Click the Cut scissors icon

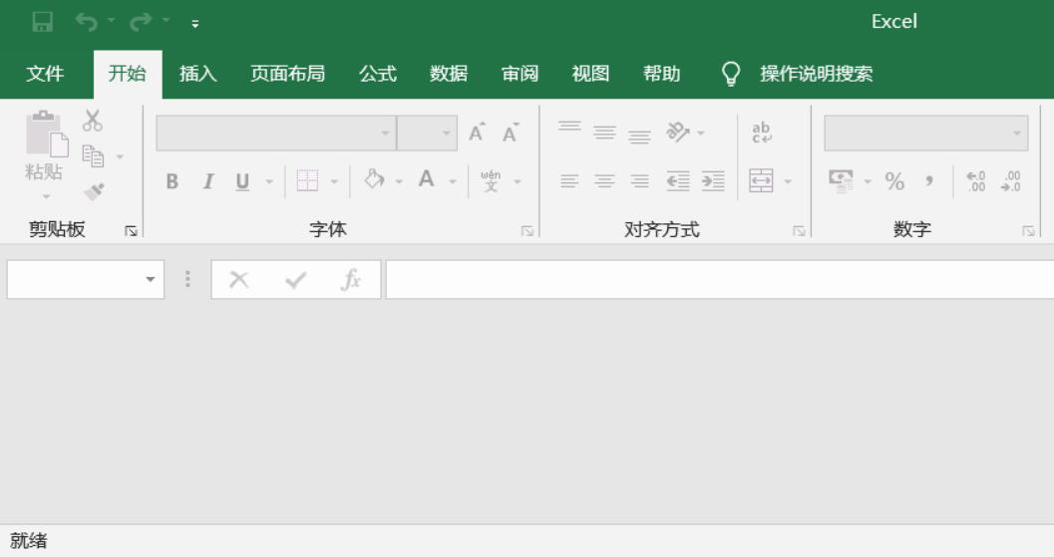tap(93, 121)
